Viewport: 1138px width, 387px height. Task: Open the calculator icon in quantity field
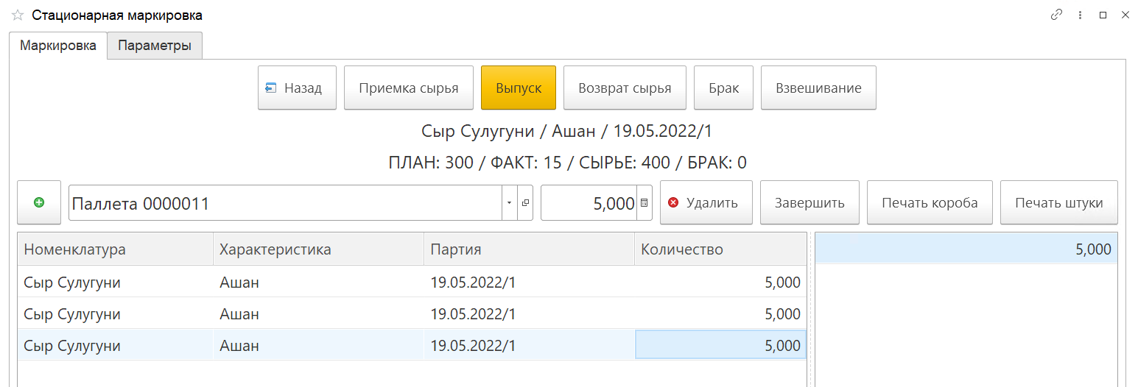click(x=644, y=203)
